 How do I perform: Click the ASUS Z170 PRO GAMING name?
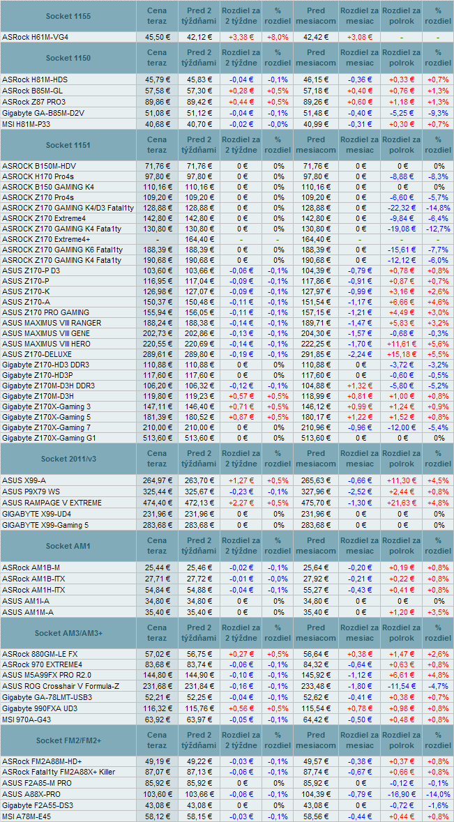click(x=45, y=312)
